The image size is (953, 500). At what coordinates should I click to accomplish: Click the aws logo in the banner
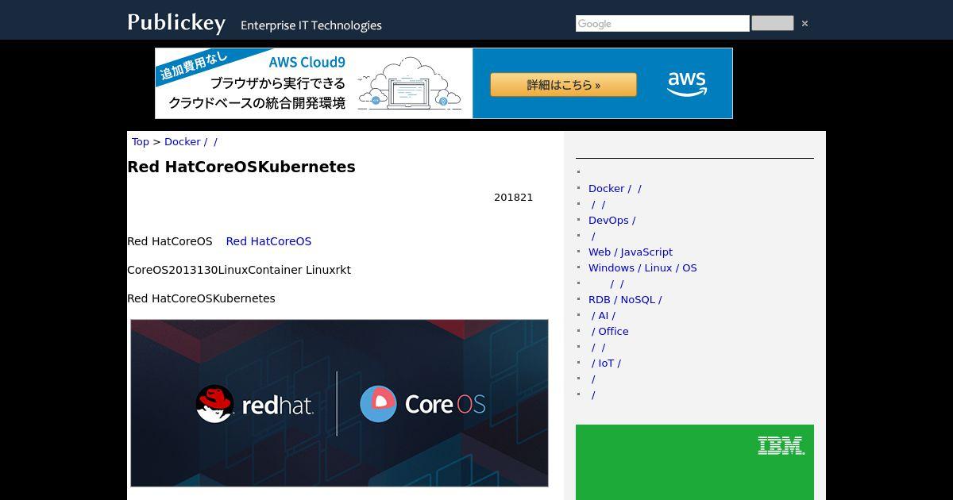[687, 83]
